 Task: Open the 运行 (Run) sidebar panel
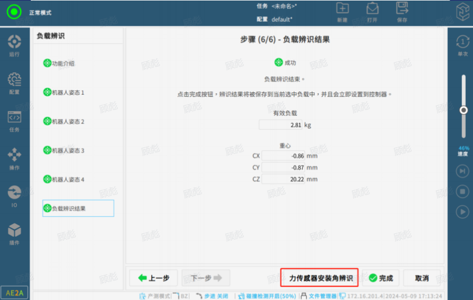coord(15,45)
